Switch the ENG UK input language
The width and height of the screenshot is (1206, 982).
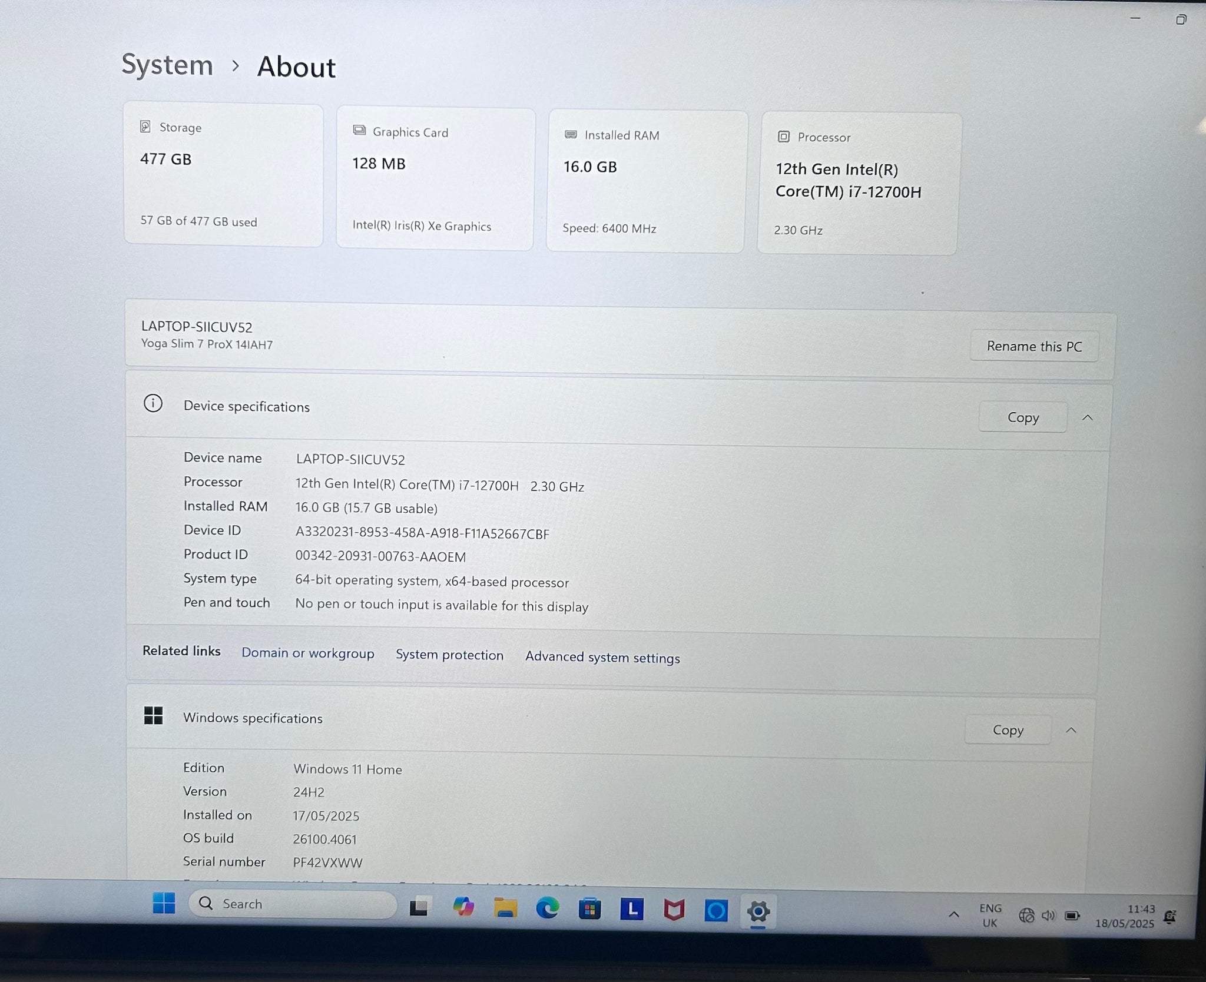pos(990,915)
